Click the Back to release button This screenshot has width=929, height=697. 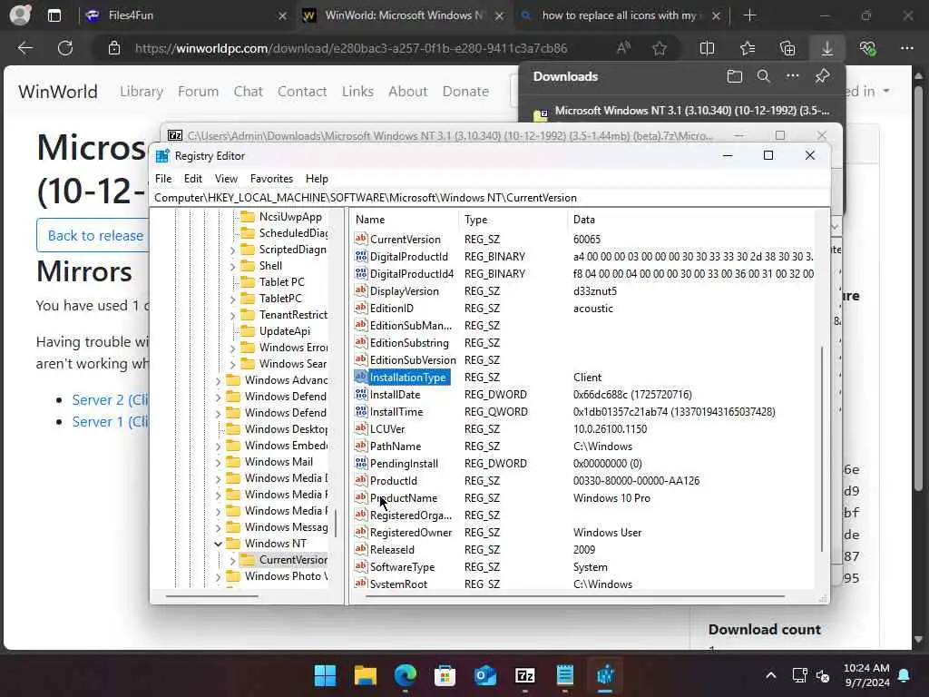tap(93, 235)
